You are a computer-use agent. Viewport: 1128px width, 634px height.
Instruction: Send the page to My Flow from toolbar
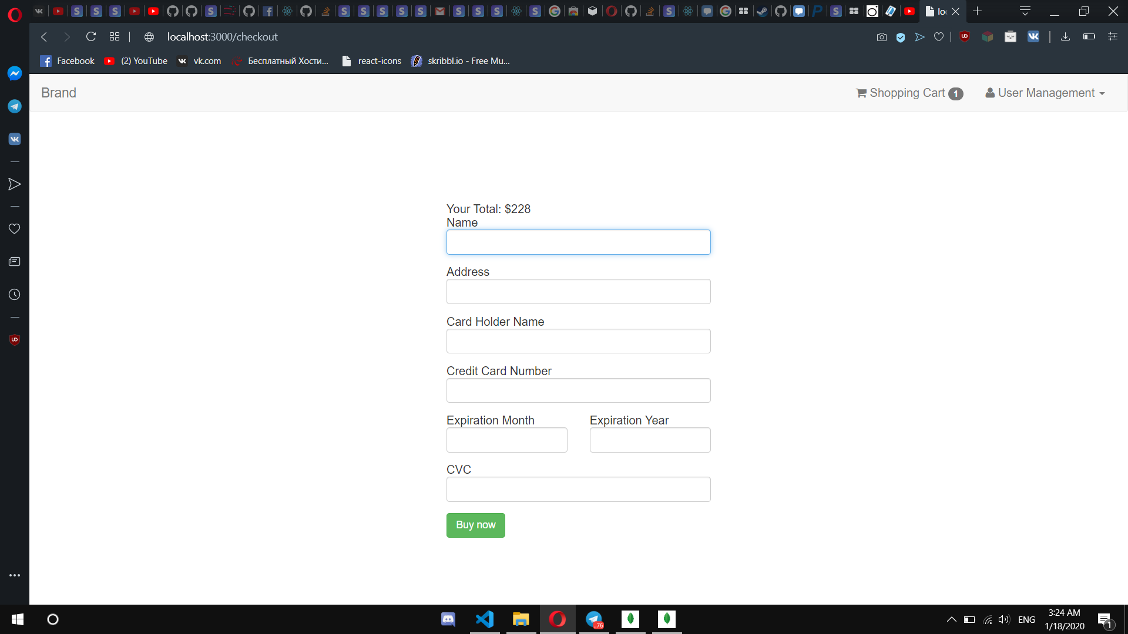pyautogui.click(x=920, y=37)
